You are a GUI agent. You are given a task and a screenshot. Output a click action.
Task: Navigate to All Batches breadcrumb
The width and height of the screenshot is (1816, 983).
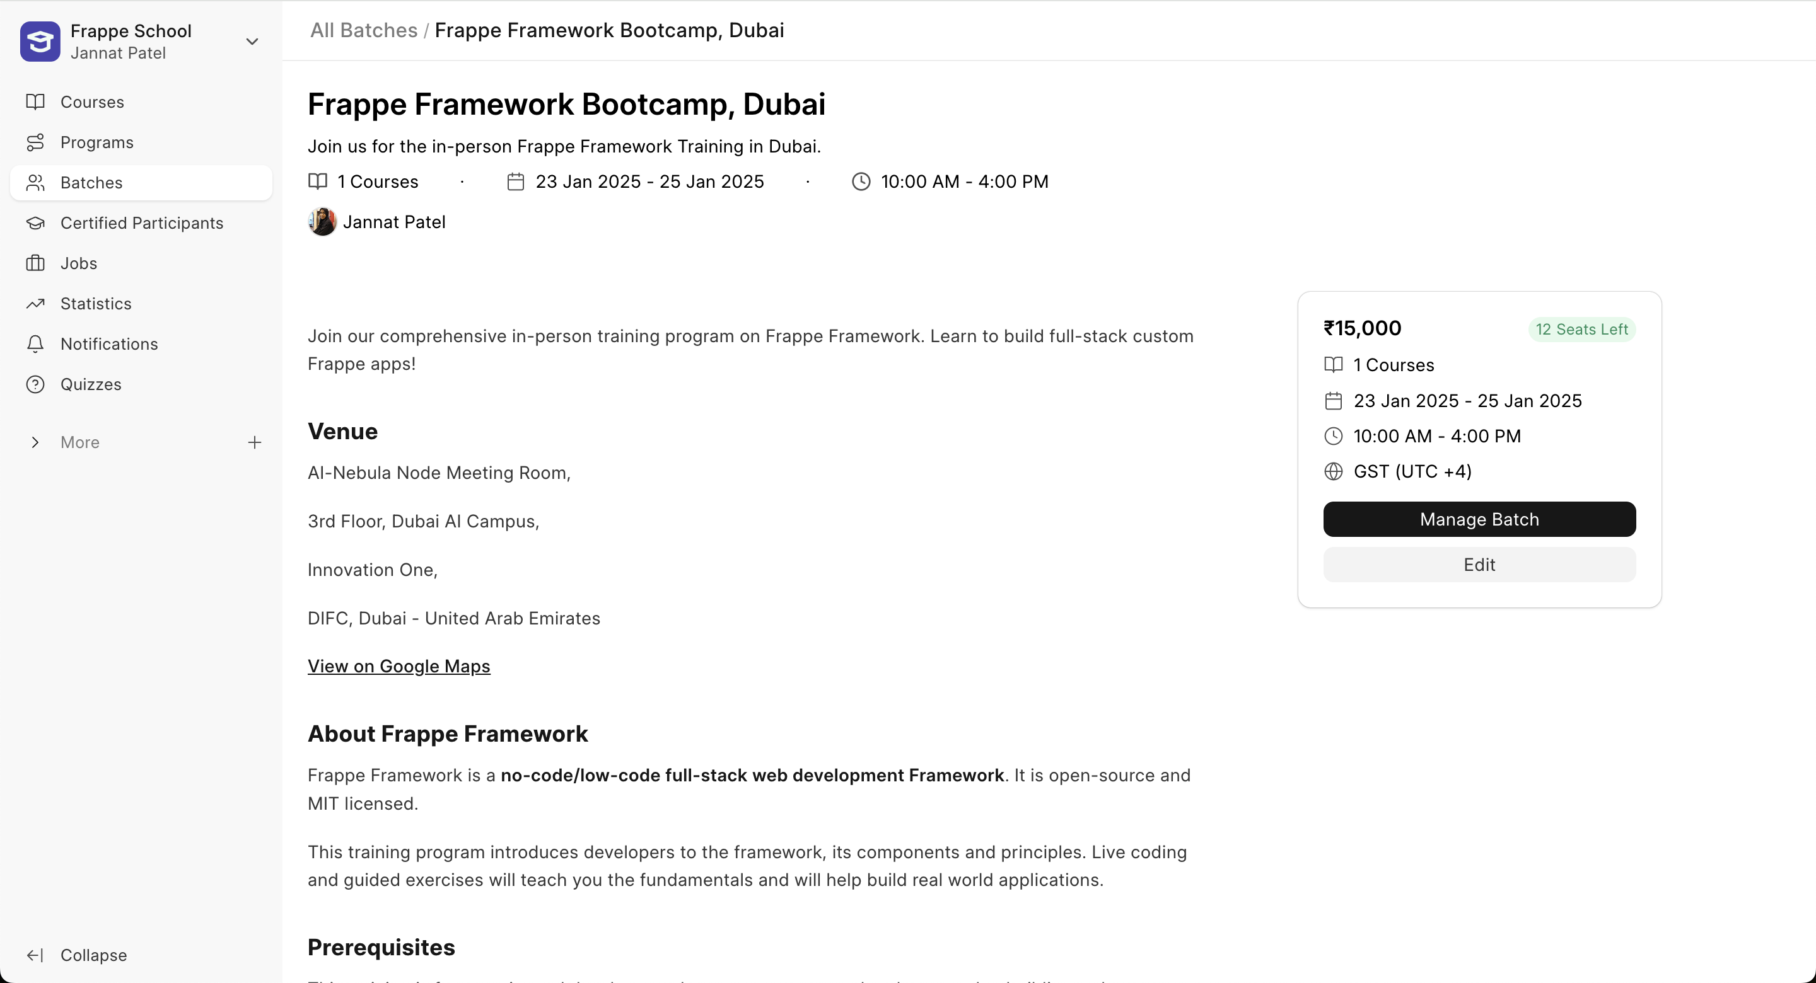pyautogui.click(x=364, y=30)
